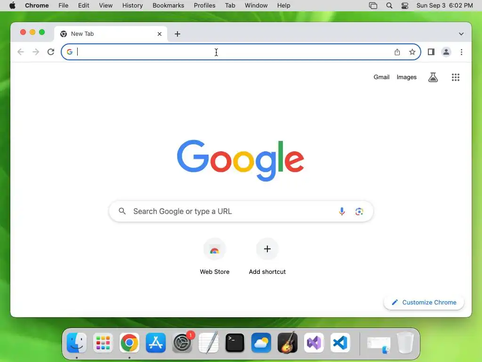Click the date and time in menu bar
The height and width of the screenshot is (362, 482).
pyautogui.click(x=444, y=6)
